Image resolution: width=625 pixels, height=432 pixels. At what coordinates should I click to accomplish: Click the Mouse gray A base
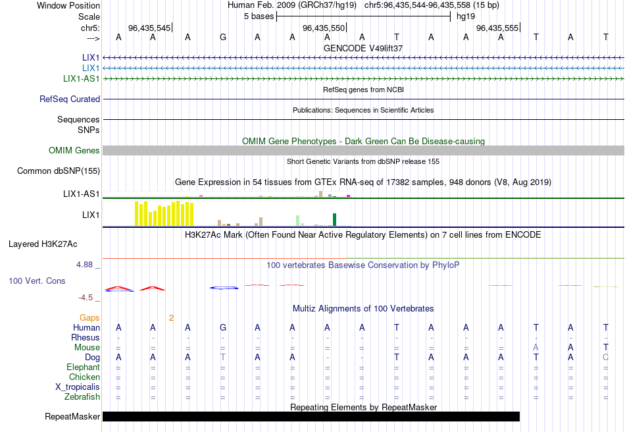pyautogui.click(x=536, y=348)
